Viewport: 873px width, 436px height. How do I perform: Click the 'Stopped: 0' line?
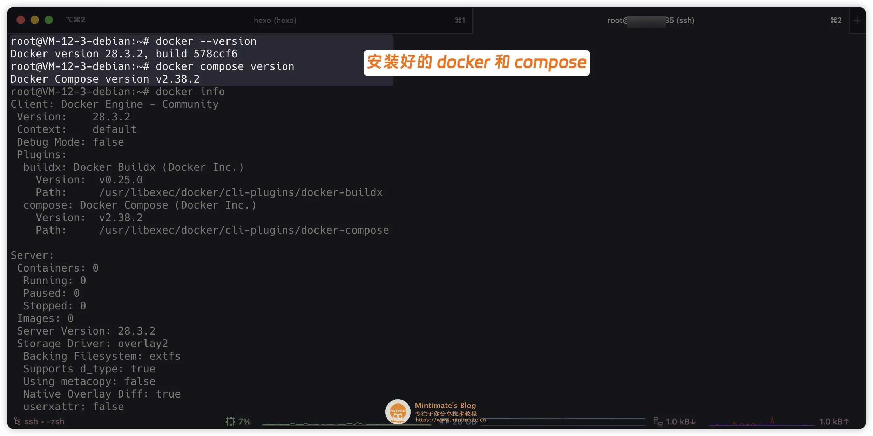pos(55,306)
